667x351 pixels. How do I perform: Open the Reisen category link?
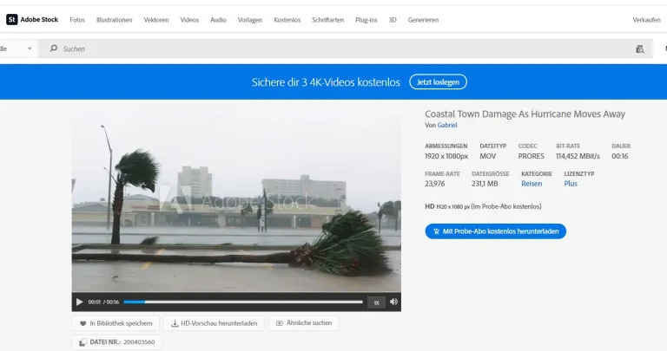[532, 184]
